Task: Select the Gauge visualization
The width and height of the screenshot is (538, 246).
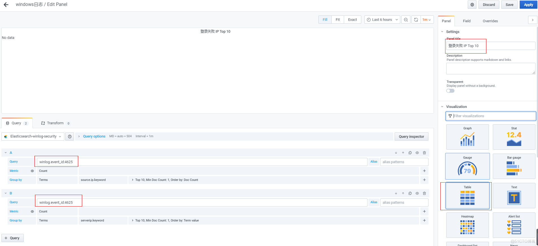Action: (x=467, y=166)
